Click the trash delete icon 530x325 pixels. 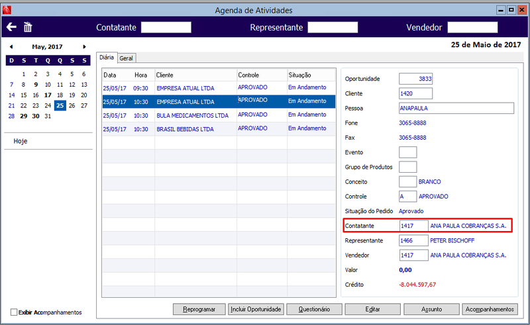(28, 26)
